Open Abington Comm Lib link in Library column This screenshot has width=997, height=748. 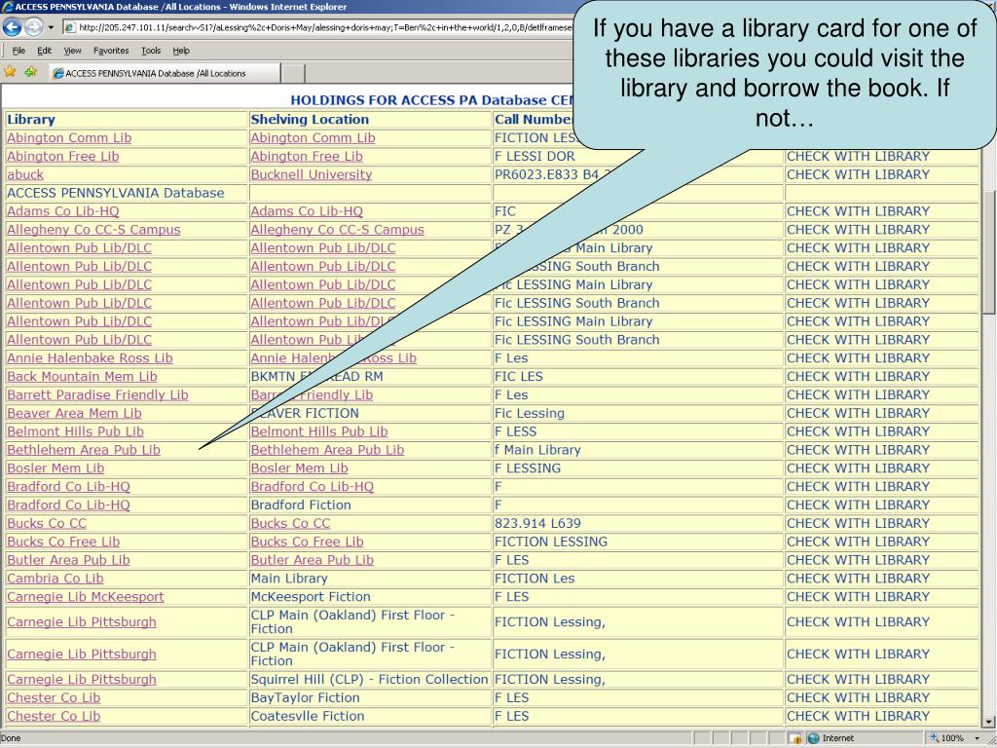pyautogui.click(x=69, y=138)
